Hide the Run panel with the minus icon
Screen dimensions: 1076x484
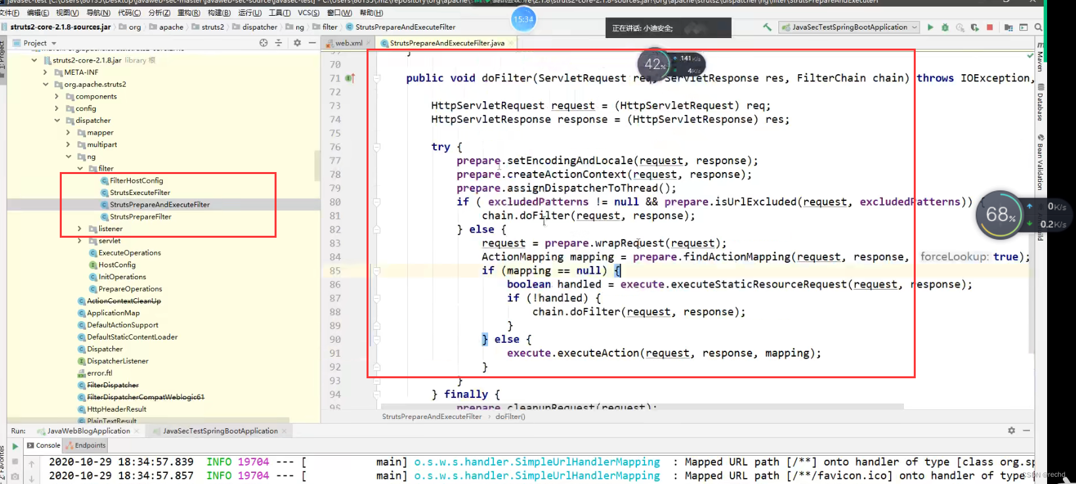pyautogui.click(x=1027, y=431)
